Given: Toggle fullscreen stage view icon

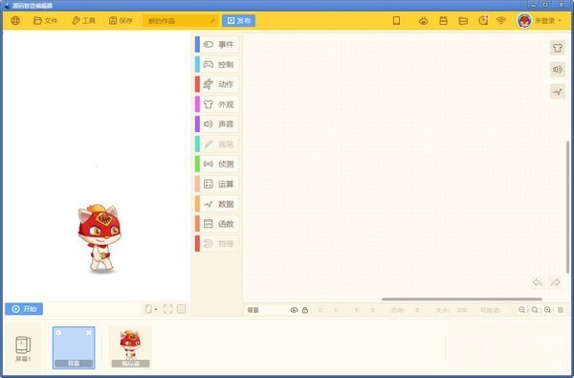Looking at the screenshot, I should [168, 309].
